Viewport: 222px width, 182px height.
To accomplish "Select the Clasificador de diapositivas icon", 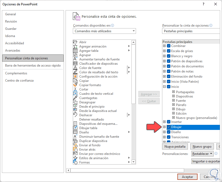I will [75, 64].
